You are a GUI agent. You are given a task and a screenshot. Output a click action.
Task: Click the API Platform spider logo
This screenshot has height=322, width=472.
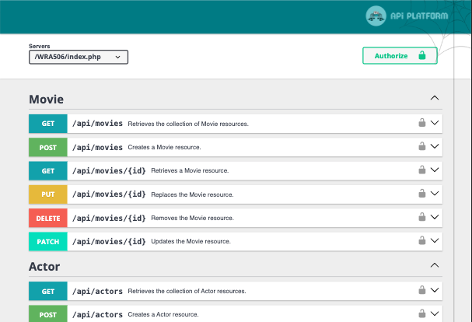click(x=377, y=15)
